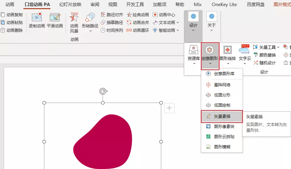This screenshot has width=291, height=169.
Task: Click the 图形绕排 shape wrap icon
Action: coord(228,50)
